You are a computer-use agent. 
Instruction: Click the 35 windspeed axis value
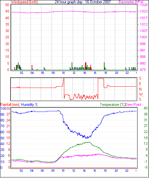7,24
